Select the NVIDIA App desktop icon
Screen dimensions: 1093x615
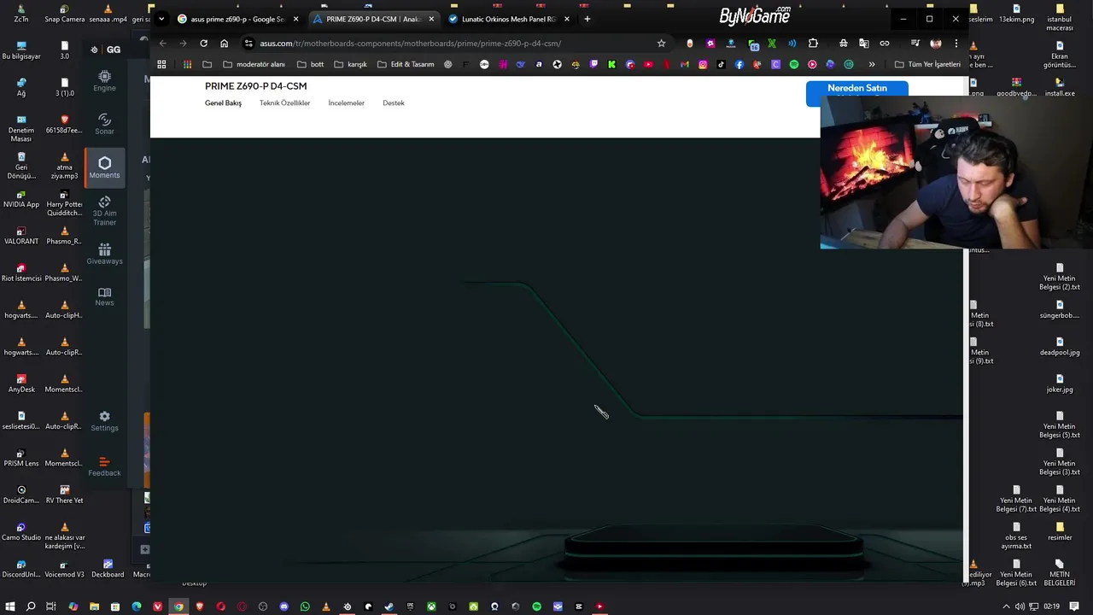pos(21,199)
